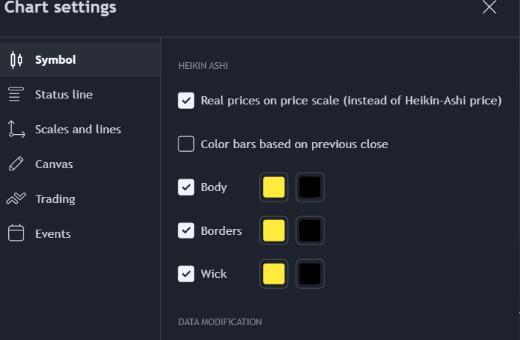Go to the Trading settings tab

pyautogui.click(x=55, y=199)
